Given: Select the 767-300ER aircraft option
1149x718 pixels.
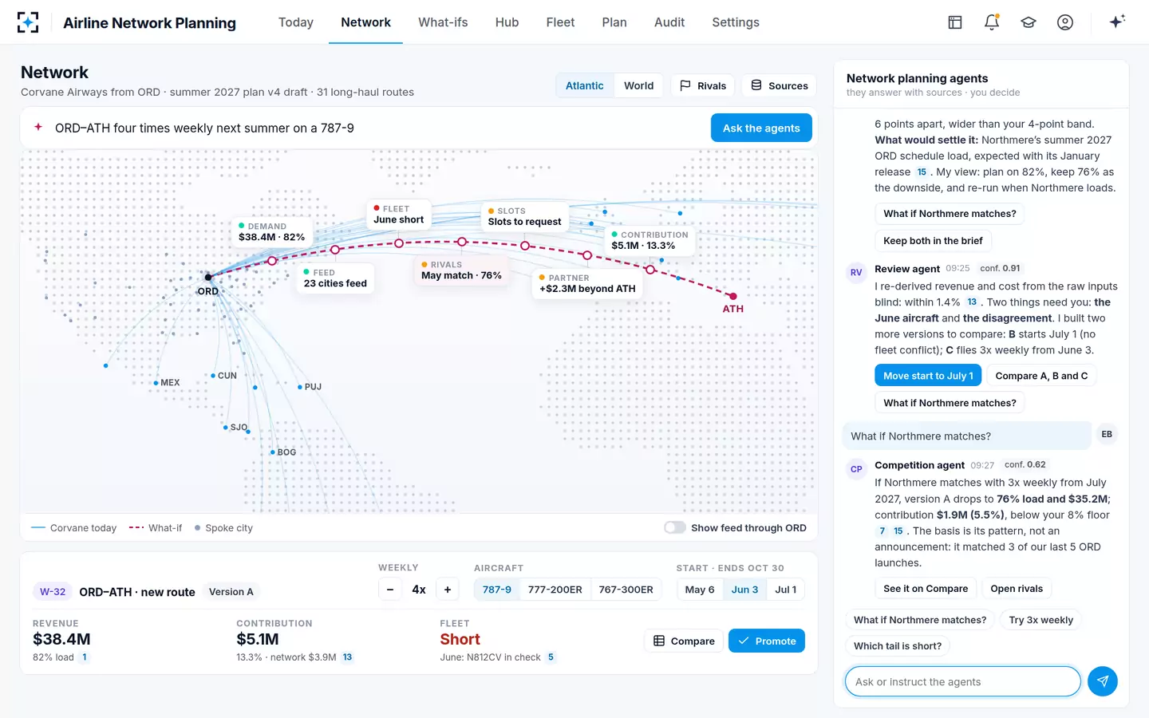Looking at the screenshot, I should [x=626, y=590].
